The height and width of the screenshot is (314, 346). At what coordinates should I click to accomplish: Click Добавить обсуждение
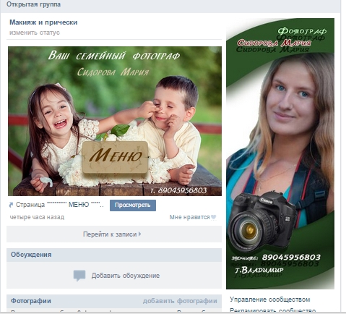pos(126,276)
